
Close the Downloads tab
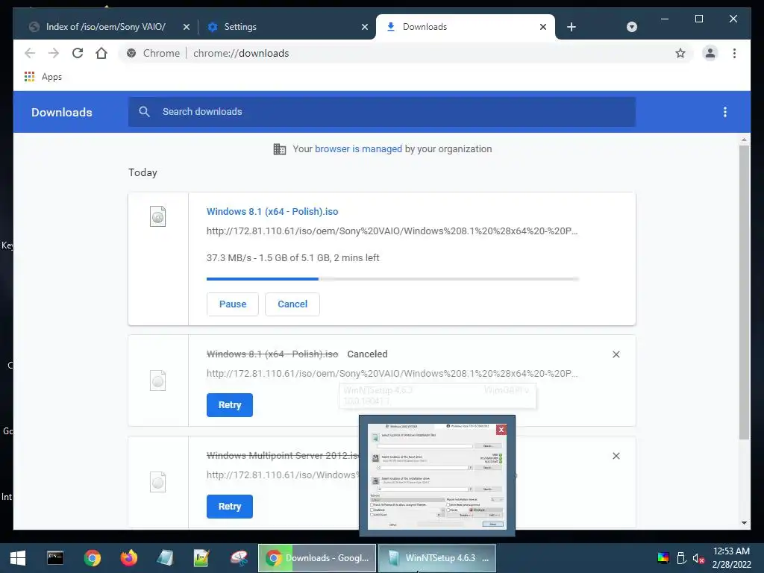pos(543,27)
